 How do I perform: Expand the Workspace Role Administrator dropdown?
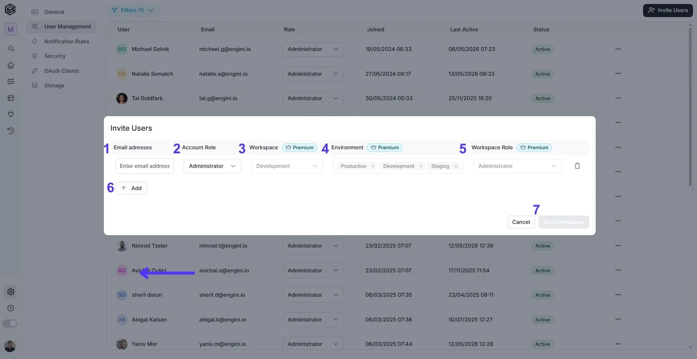[x=517, y=166]
